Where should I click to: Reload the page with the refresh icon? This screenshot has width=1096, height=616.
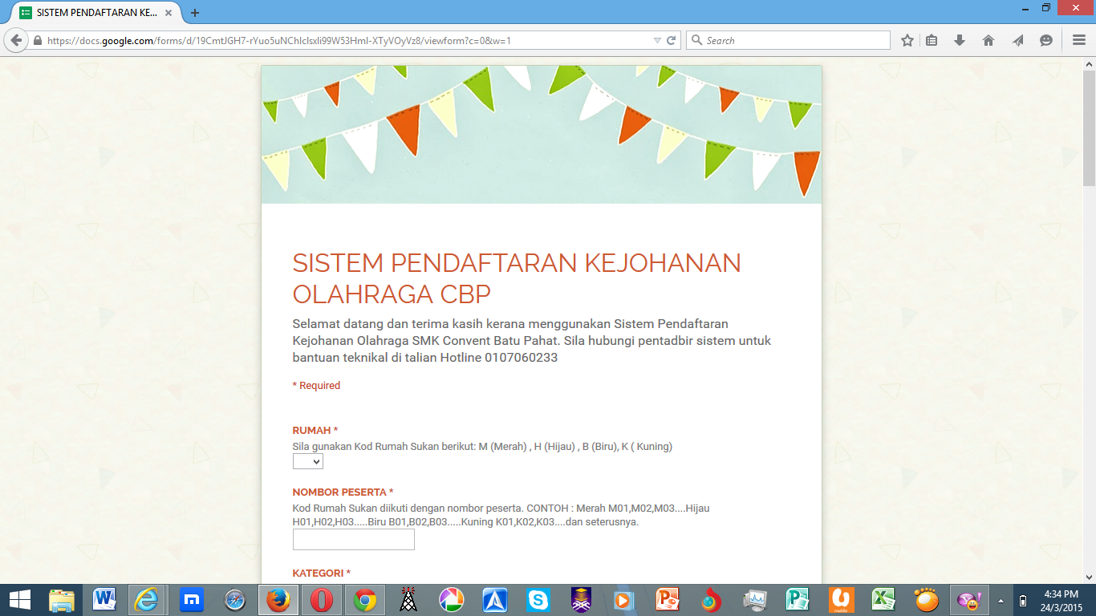click(672, 40)
